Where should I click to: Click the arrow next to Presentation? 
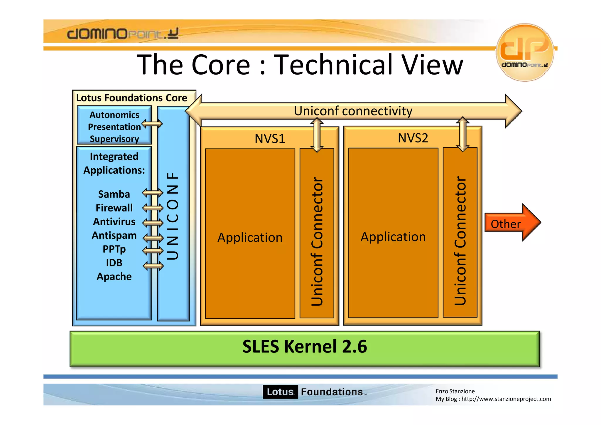152,124
